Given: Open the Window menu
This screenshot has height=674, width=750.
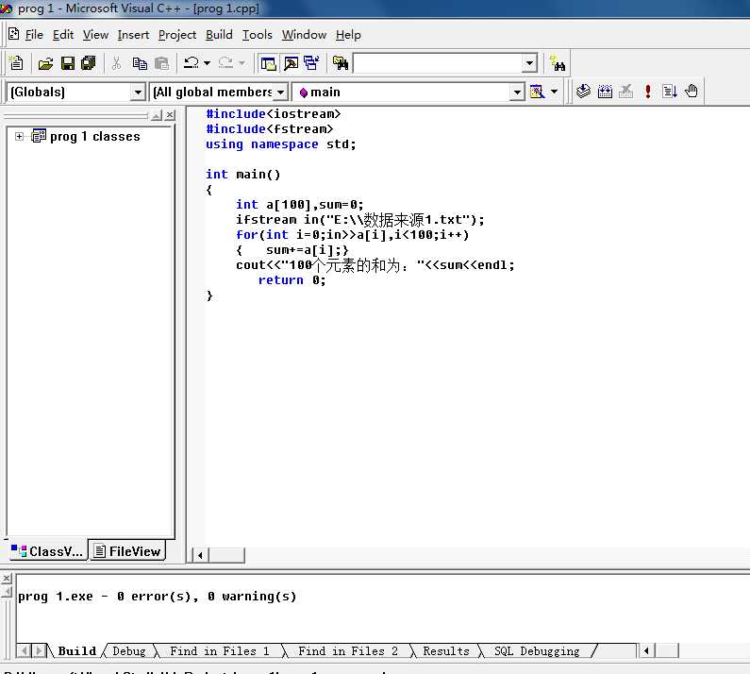Looking at the screenshot, I should (304, 35).
